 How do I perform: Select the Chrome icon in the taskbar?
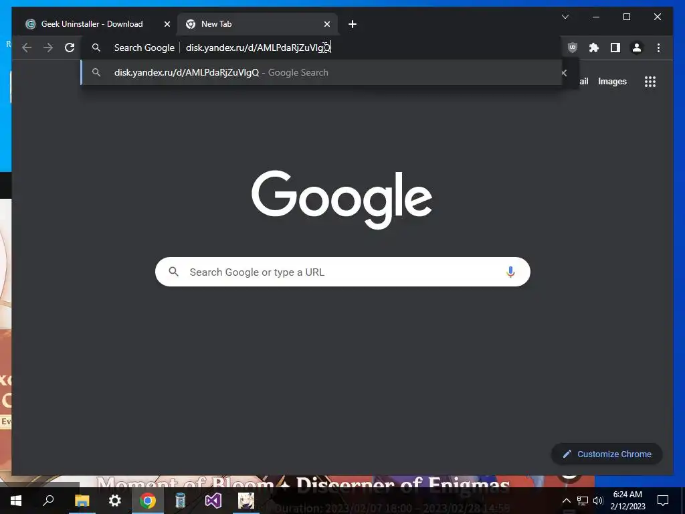pyautogui.click(x=148, y=501)
